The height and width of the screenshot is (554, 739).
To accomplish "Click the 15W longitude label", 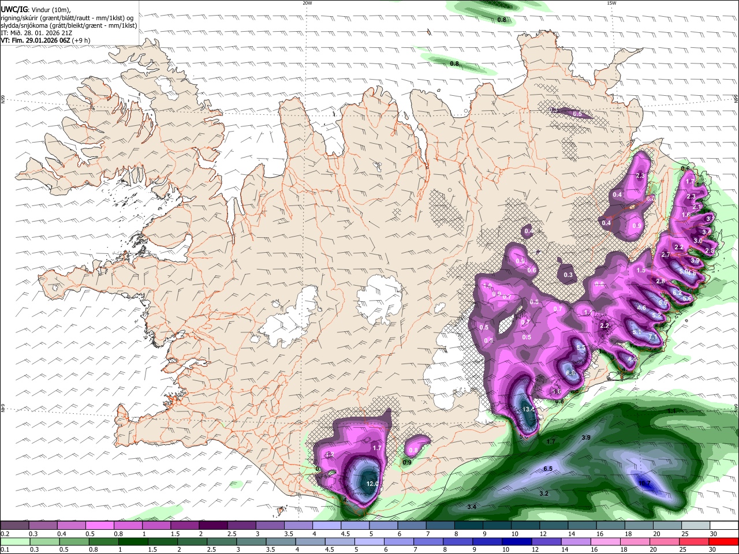I will pyautogui.click(x=612, y=3).
